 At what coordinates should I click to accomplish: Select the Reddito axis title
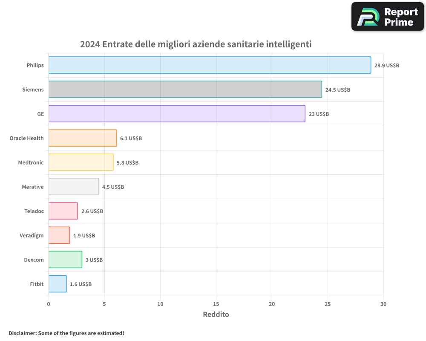click(x=216, y=315)
